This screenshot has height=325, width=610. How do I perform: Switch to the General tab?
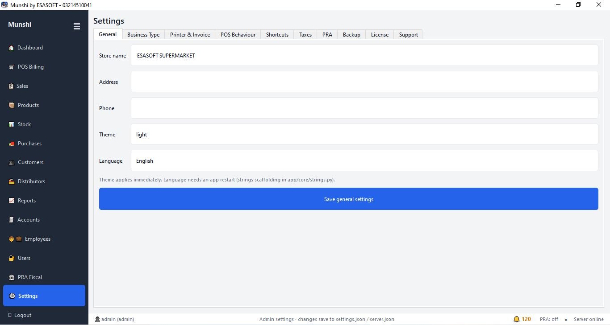coord(108,34)
